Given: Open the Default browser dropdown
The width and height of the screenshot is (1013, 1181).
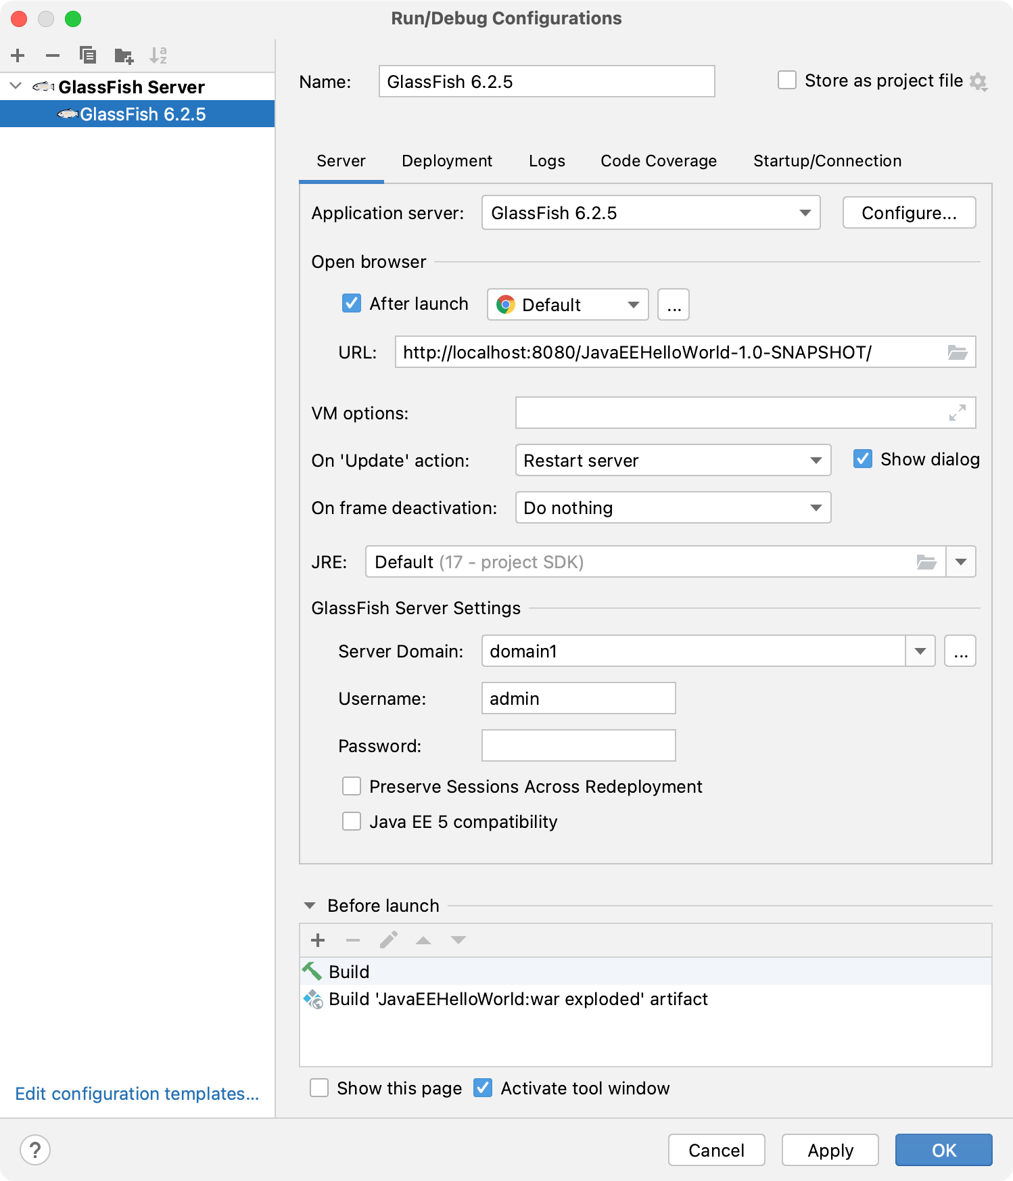Looking at the screenshot, I should tap(567, 304).
